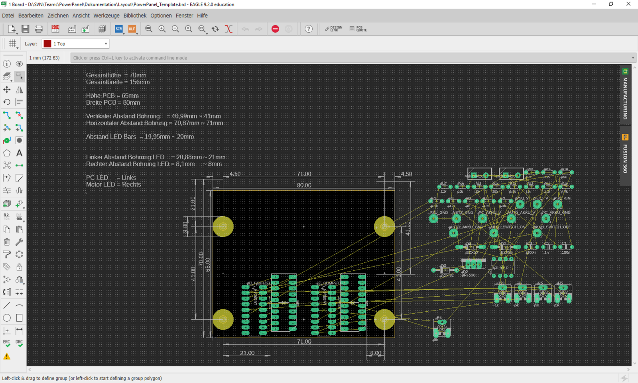Select the Ripup tool

[19, 115]
